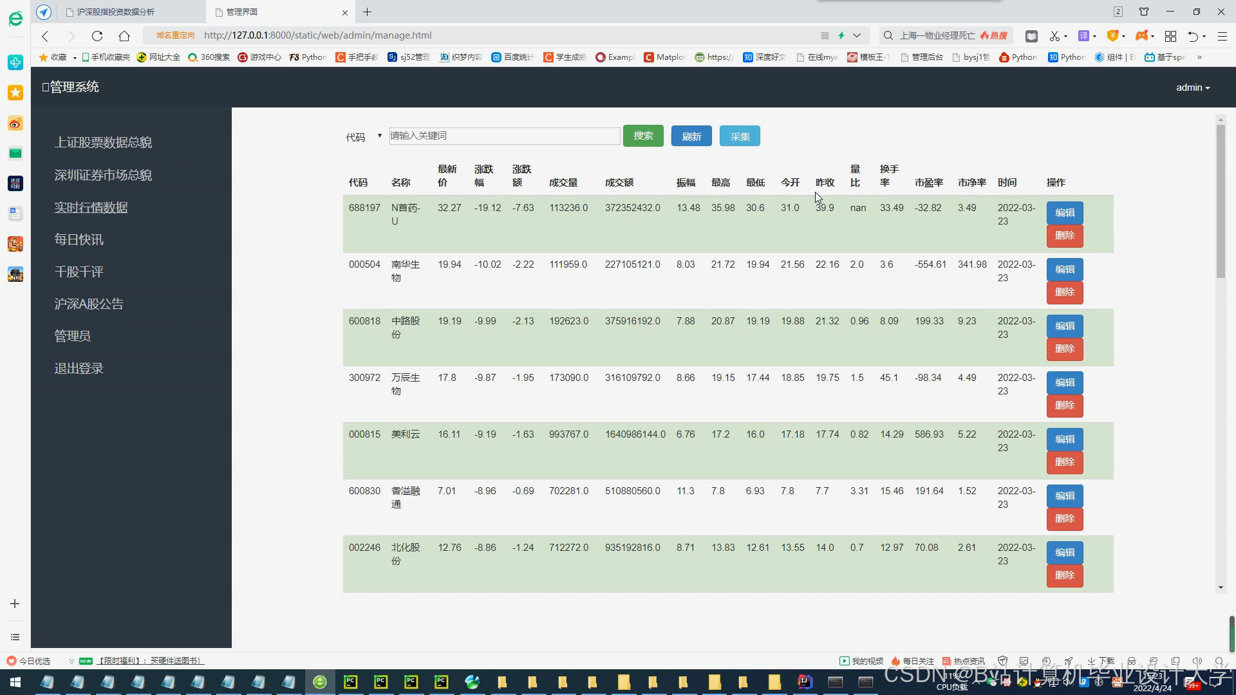The width and height of the screenshot is (1236, 695).
Task: Click the browser back arrow
Action: coord(45,36)
